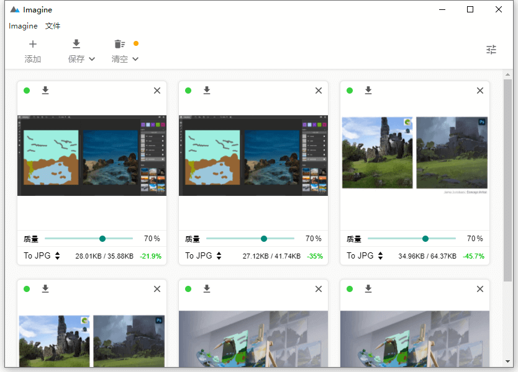
Task: Expand the 清空 dropdown chevron
Action: 135,59
